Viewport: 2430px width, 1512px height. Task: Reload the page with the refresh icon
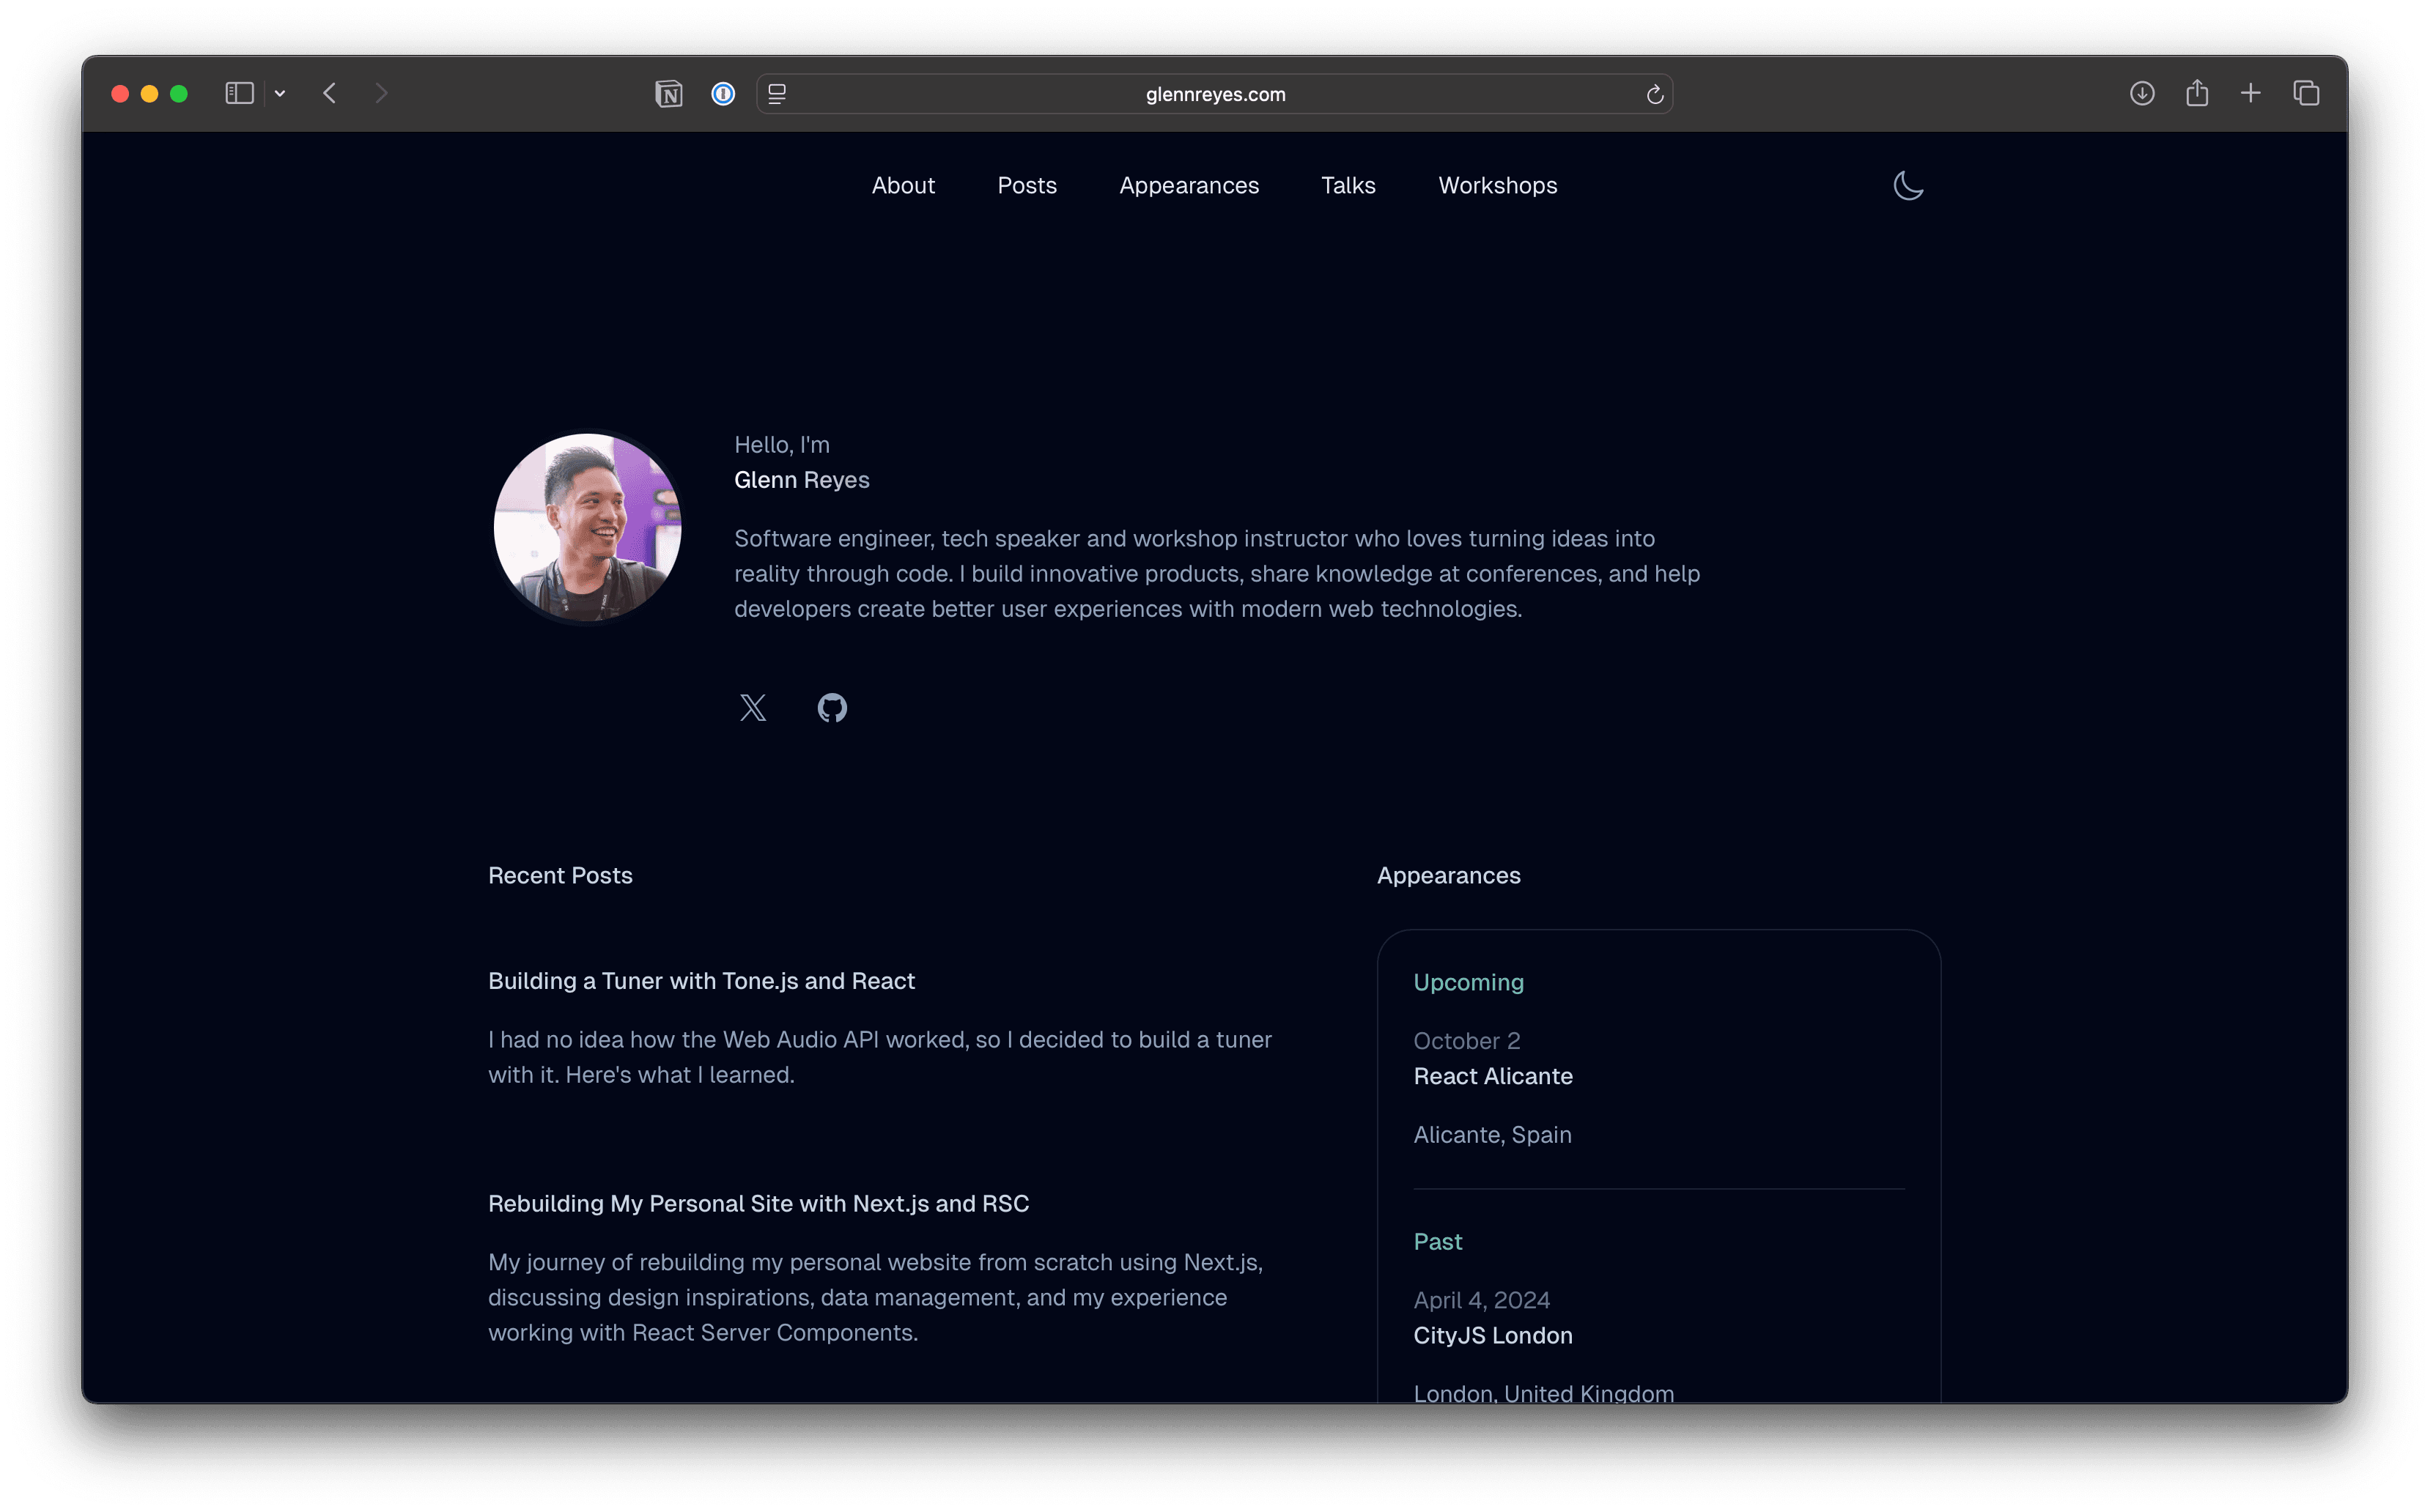pos(1655,94)
